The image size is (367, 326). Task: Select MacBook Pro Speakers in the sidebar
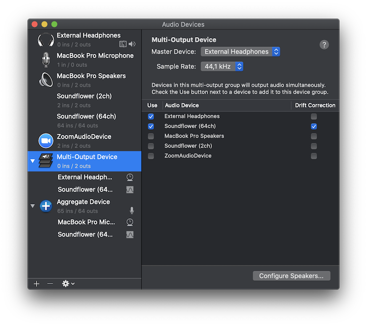(x=84, y=80)
